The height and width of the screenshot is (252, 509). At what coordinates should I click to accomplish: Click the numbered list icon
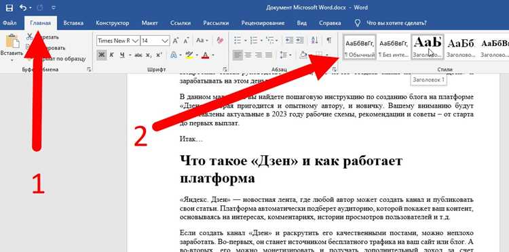click(x=254, y=41)
